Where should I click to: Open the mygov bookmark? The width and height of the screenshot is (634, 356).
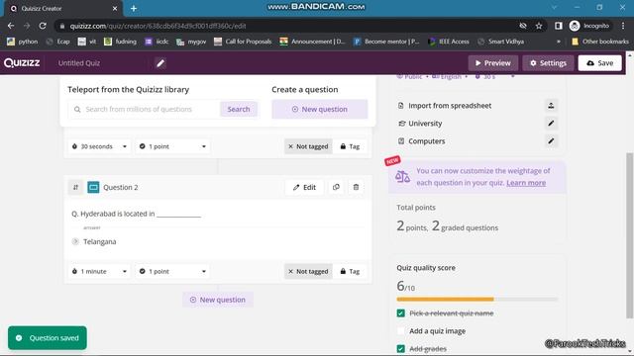point(191,42)
